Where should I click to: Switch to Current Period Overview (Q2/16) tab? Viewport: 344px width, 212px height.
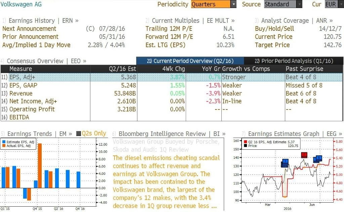[x=190, y=61]
